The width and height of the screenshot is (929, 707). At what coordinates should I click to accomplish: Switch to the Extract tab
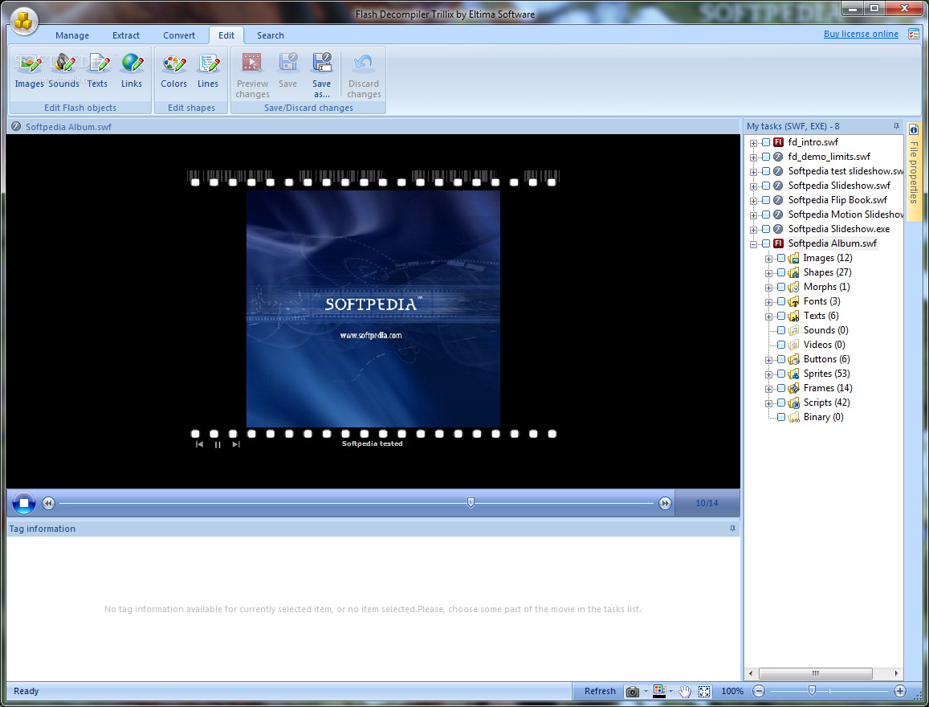126,35
